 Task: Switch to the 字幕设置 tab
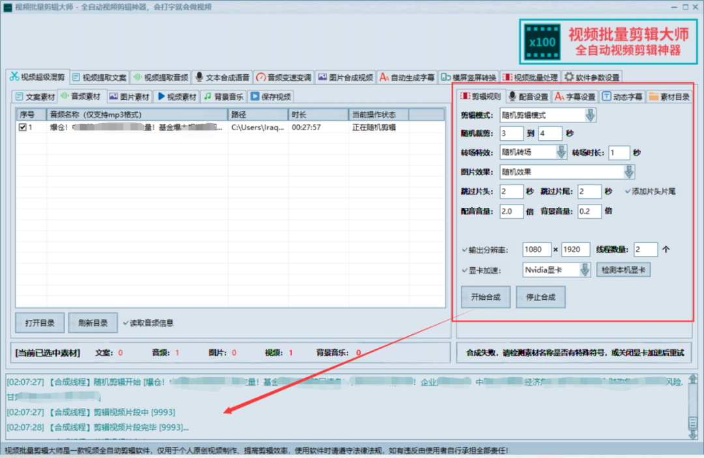[x=575, y=96]
